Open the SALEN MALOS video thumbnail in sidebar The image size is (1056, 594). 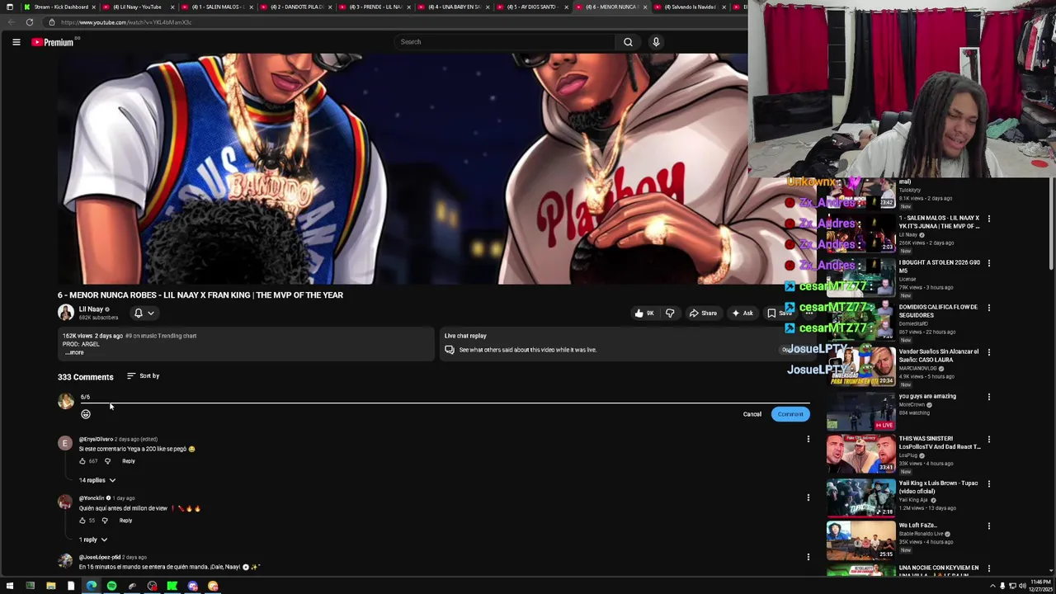pyautogui.click(x=860, y=234)
